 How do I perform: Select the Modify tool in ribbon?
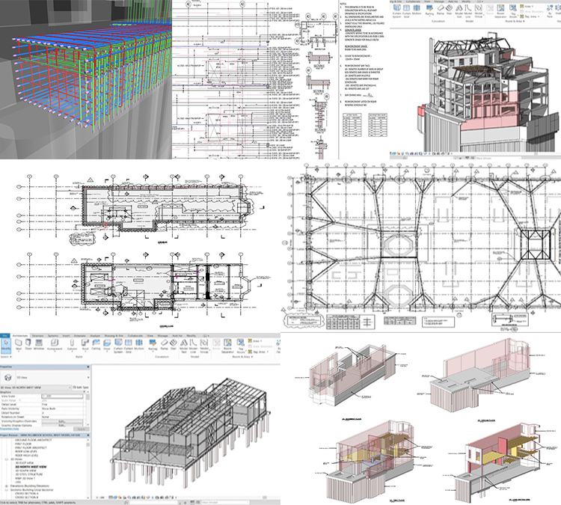7,349
